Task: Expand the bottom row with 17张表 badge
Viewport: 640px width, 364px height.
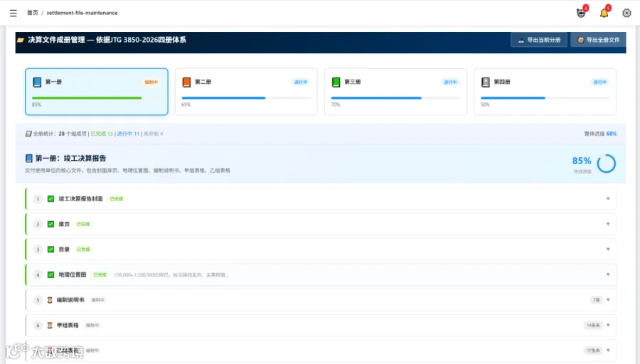Action: 608,350
